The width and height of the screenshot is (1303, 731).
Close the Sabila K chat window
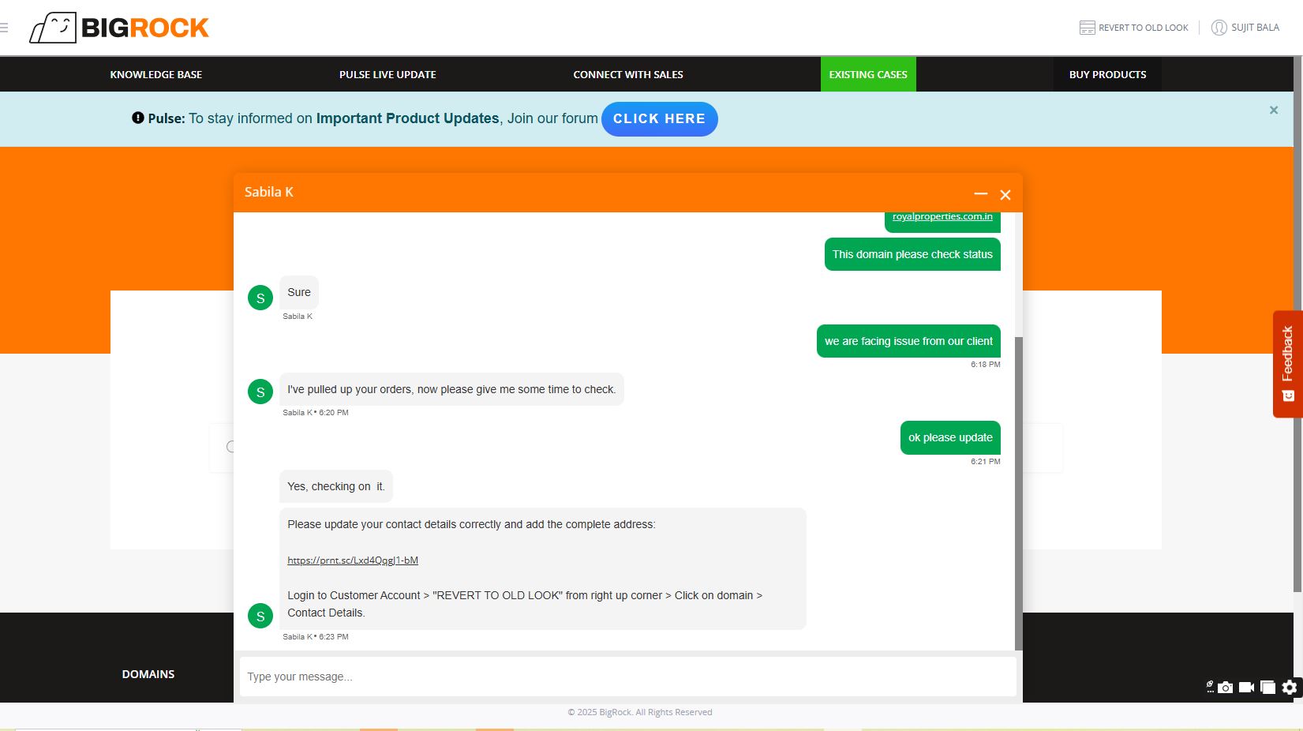(1005, 195)
